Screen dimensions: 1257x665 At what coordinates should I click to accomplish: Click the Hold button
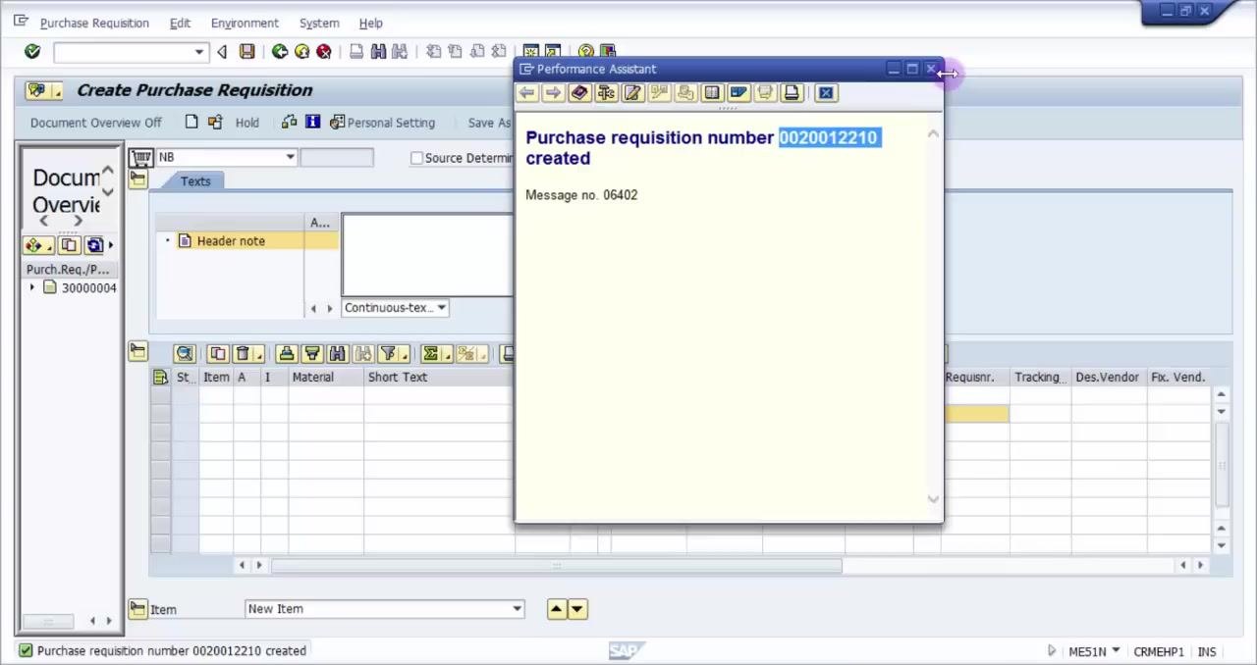pyautogui.click(x=247, y=123)
